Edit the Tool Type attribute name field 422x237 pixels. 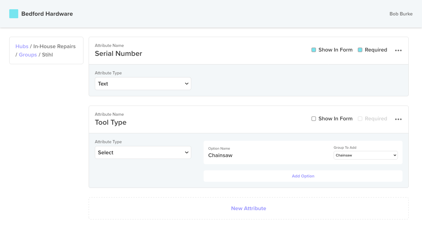point(111,123)
